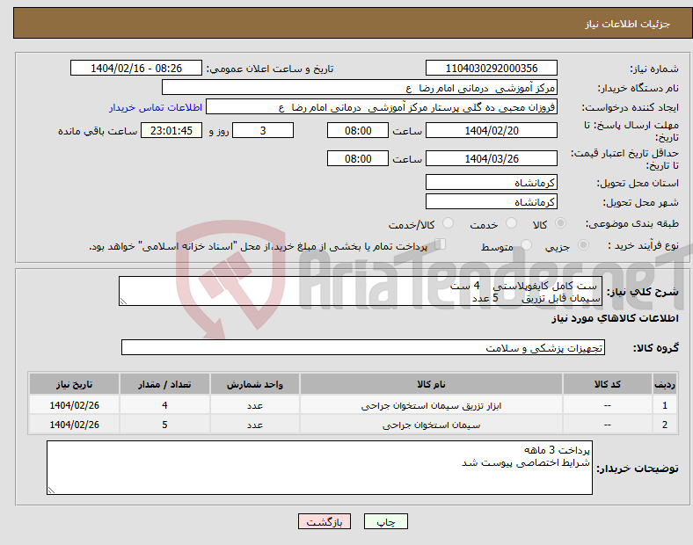693x545 pixels.
Task: Click the تعداد / مقدار column header
Action: (x=164, y=384)
